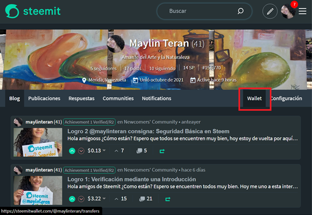Open the Logro 1 Verificación post thumbnail
This screenshot has width=312, height=215.
(x=38, y=190)
